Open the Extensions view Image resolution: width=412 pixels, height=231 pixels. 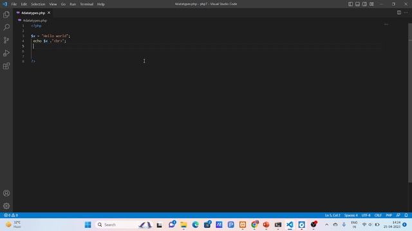6,65
